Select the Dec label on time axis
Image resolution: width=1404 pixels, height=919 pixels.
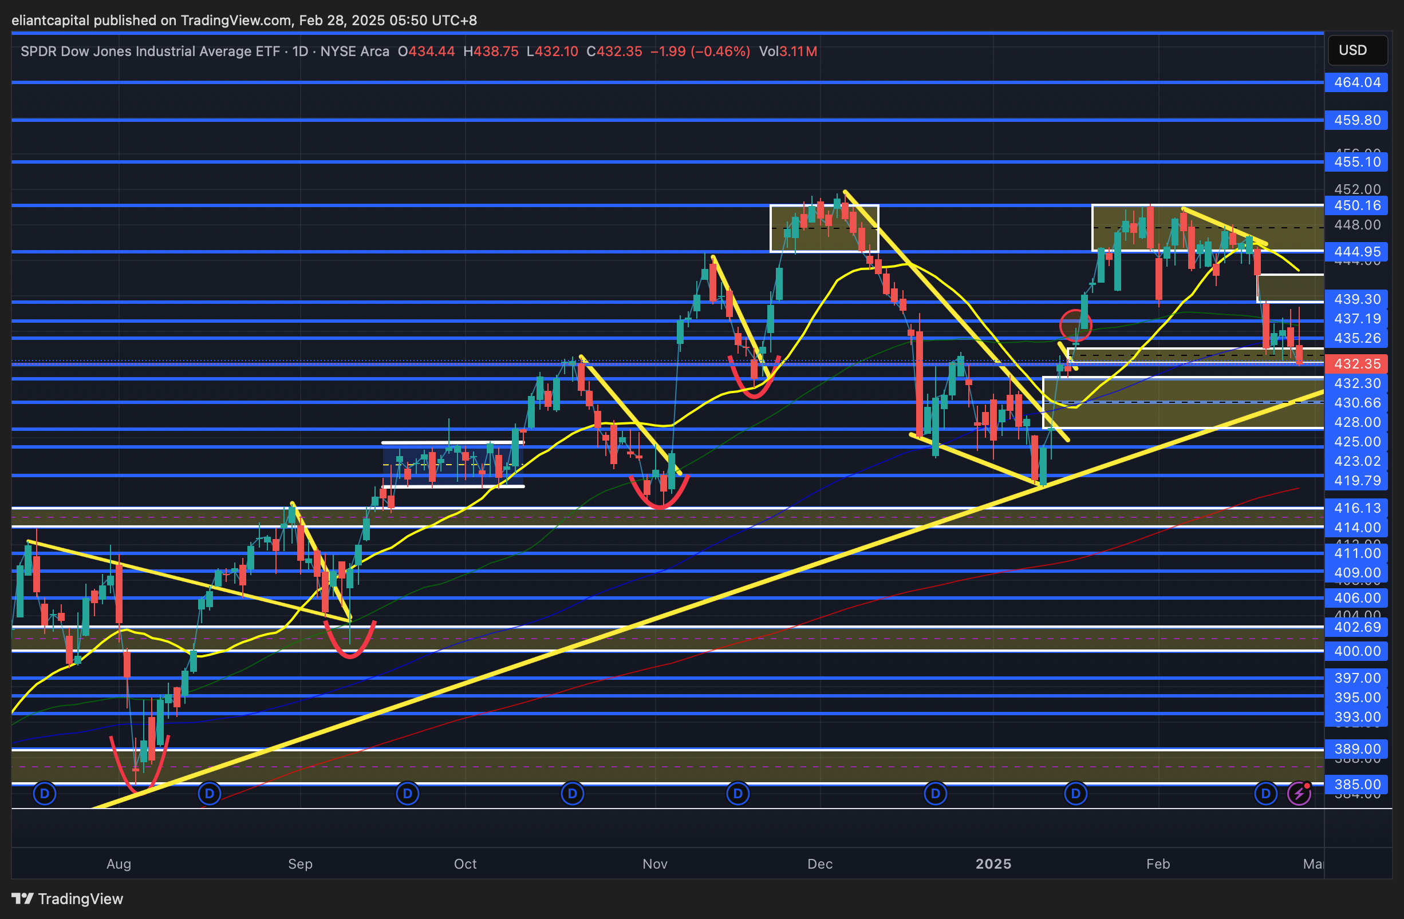[820, 863]
